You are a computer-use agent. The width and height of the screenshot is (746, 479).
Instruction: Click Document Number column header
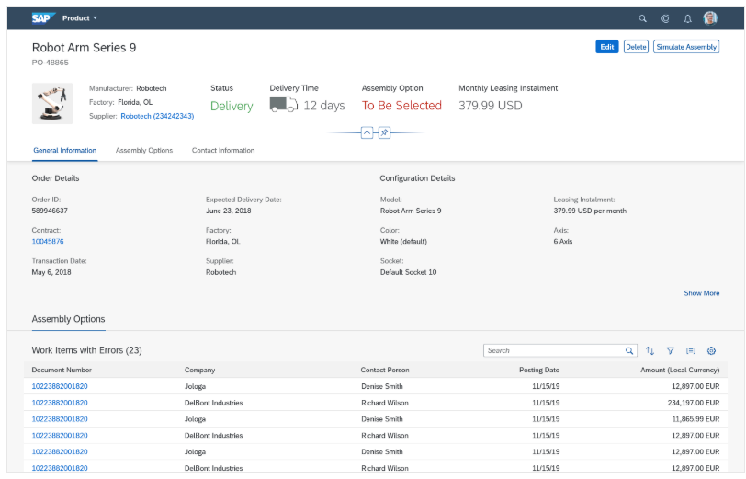tap(62, 370)
